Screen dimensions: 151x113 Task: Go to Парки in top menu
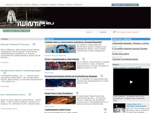tap(62, 5)
